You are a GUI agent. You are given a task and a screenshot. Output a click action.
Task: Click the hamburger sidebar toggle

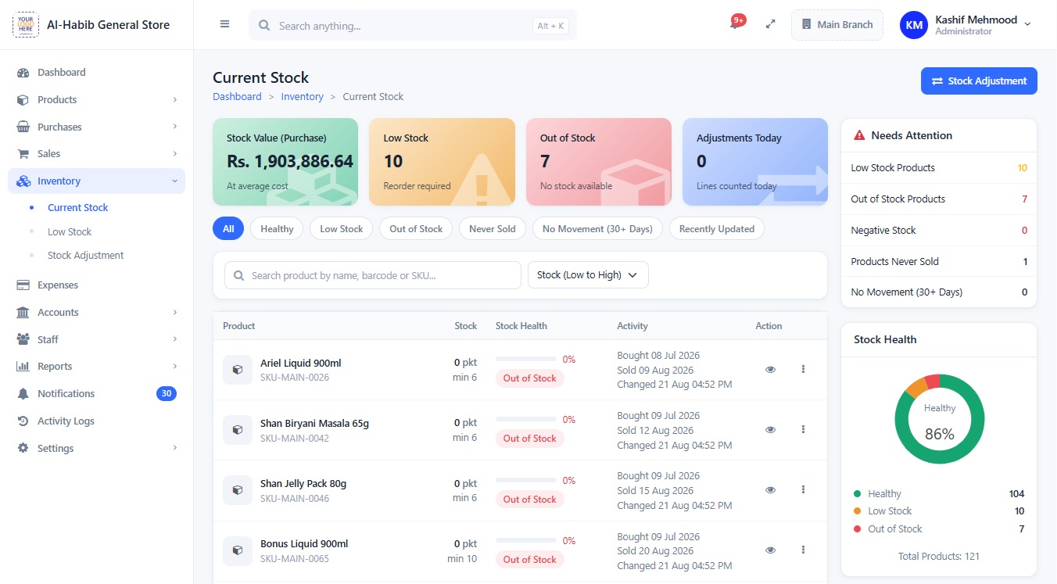click(224, 24)
